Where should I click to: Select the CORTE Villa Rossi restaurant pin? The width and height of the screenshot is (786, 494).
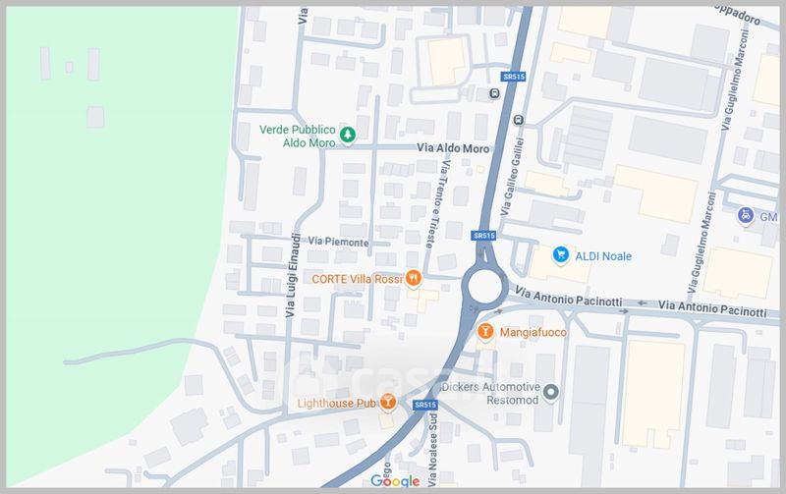coord(413,278)
